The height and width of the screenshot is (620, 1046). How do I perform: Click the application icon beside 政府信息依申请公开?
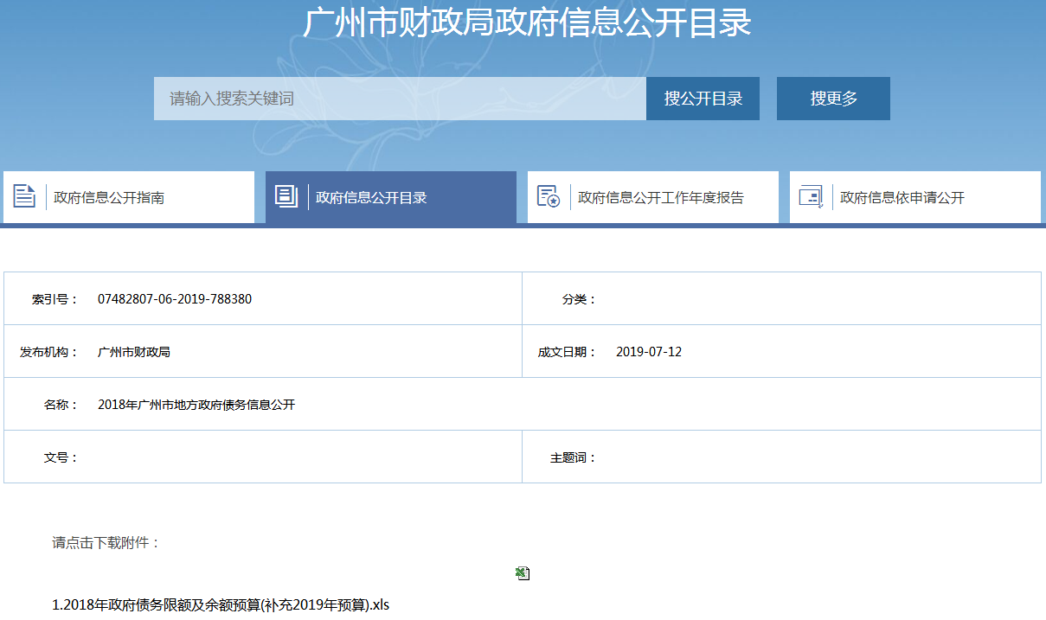tap(811, 196)
